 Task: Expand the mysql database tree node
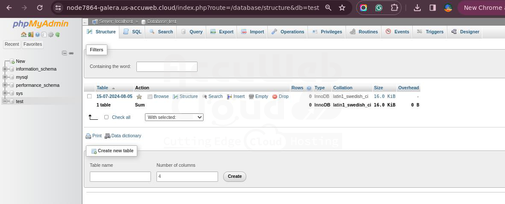click(x=5, y=77)
